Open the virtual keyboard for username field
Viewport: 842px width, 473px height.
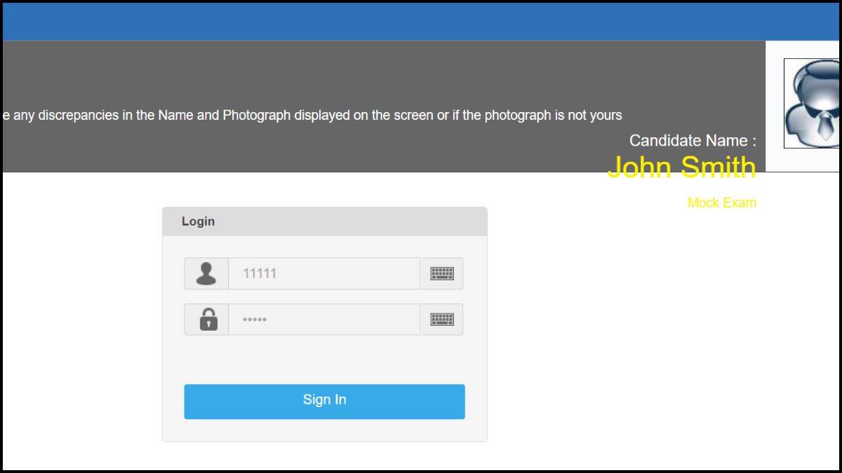coord(441,273)
